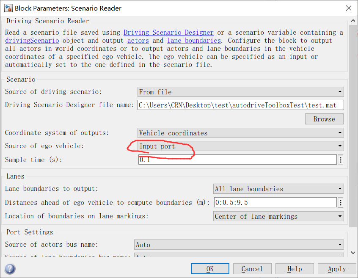
Task: Follow the actors link
Action: pyautogui.click(x=138, y=41)
